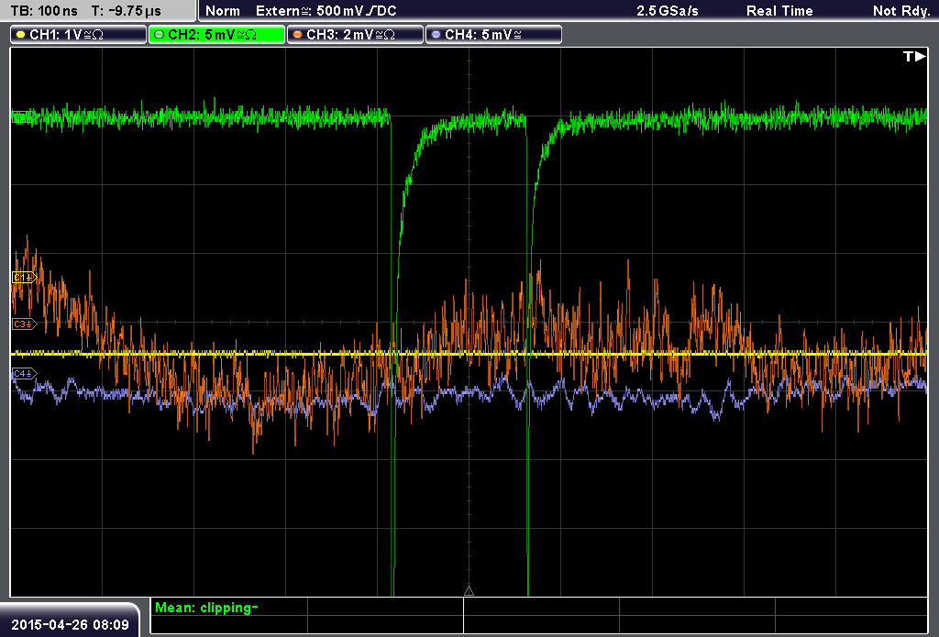
Task: Select the CH2 5mV channel tab
Action: point(216,35)
